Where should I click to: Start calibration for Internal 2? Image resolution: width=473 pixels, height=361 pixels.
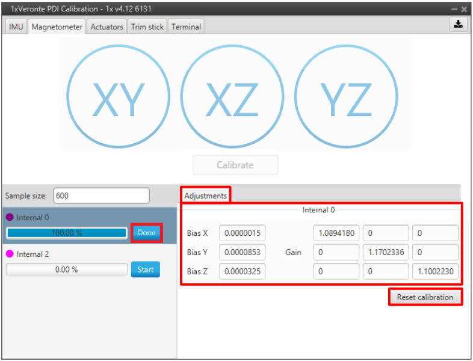[146, 270]
